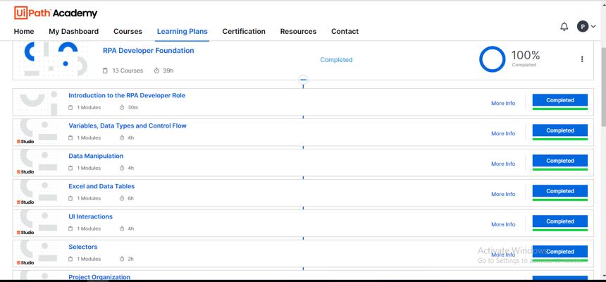Open Introduction to the RPA Developer Role

pos(127,95)
